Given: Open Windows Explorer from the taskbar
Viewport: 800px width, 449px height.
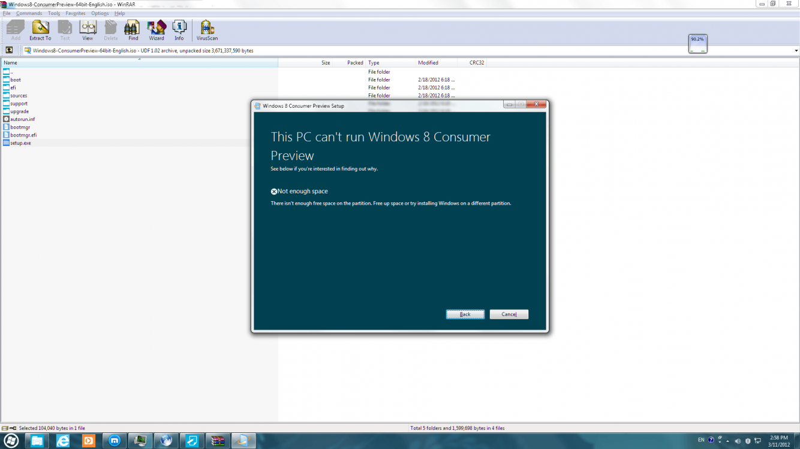Looking at the screenshot, I should [x=37, y=441].
